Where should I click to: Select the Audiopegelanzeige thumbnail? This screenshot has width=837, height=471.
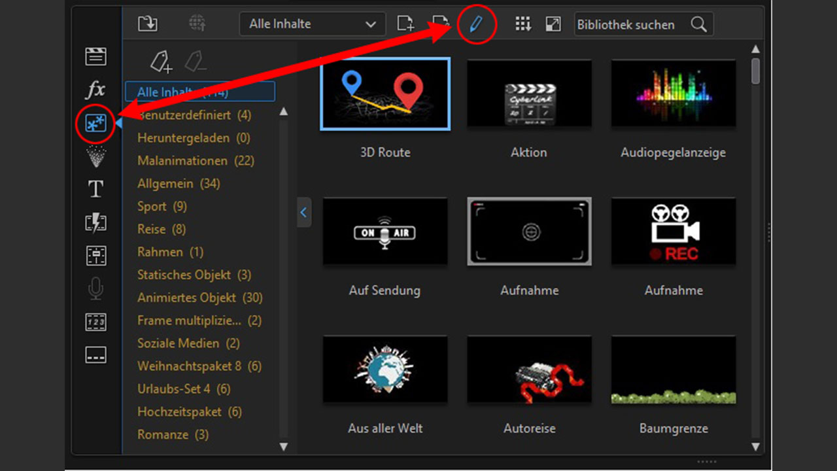pos(673,94)
